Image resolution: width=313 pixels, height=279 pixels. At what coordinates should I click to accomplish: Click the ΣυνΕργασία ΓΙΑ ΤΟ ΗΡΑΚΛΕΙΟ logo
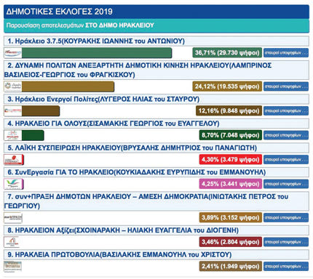point(14,184)
